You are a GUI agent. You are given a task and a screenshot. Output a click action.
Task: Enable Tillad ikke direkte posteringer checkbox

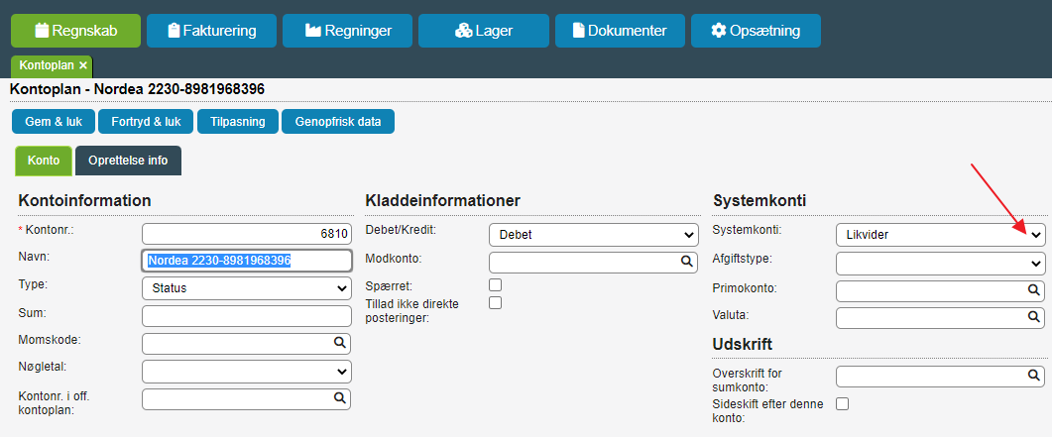point(495,303)
